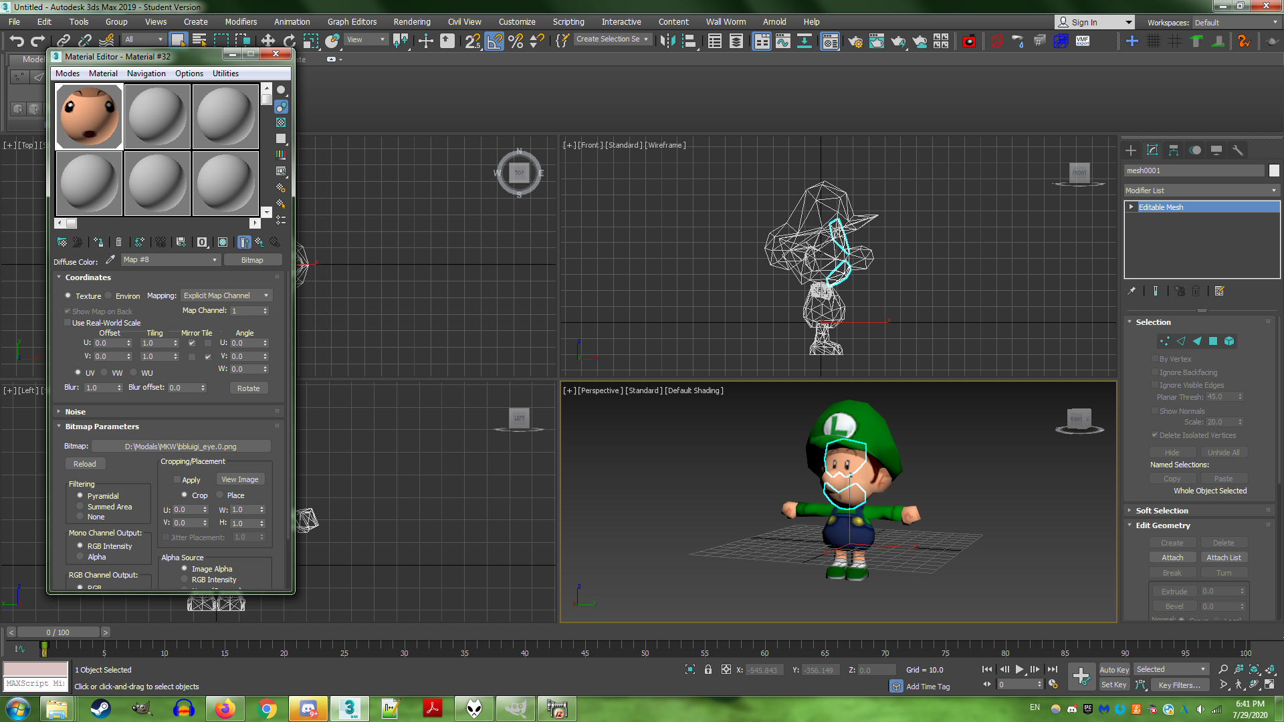Open the Curve Editor from toolbar

783,41
